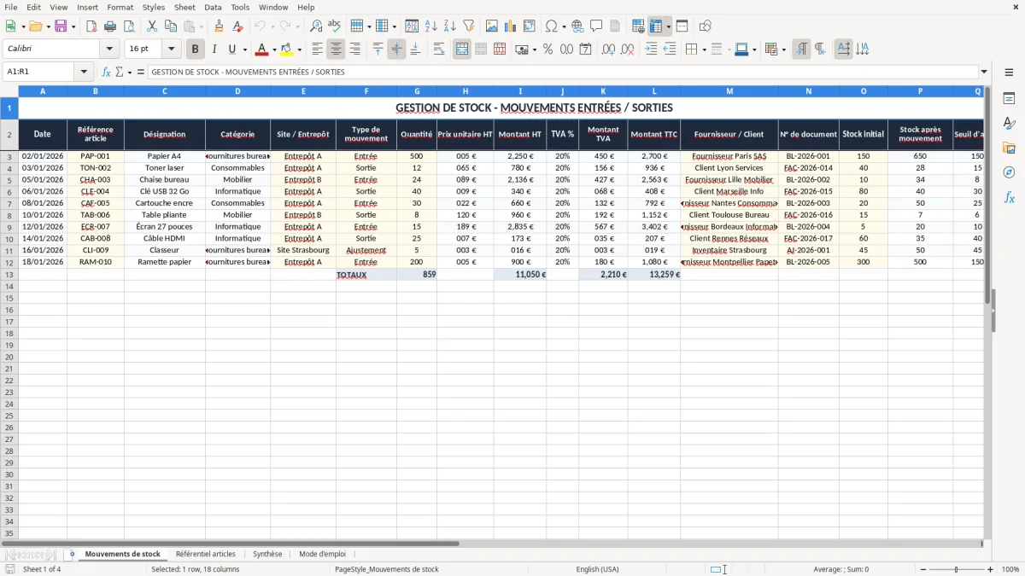Open the Sheet menu
Image resolution: width=1025 pixels, height=576 pixels.
(x=184, y=7)
